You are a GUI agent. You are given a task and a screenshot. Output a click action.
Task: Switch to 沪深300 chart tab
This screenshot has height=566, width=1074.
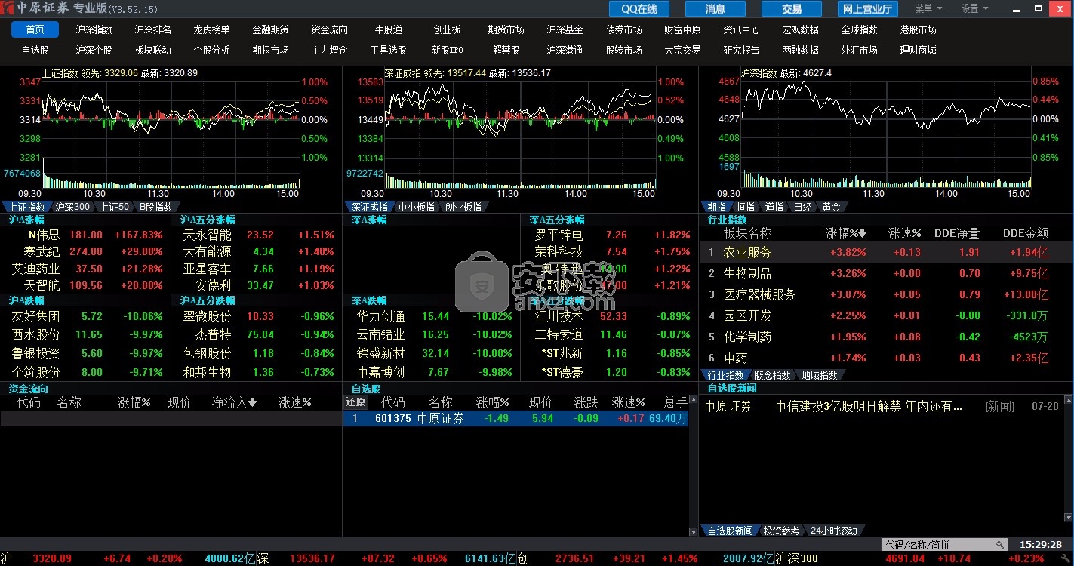73,207
